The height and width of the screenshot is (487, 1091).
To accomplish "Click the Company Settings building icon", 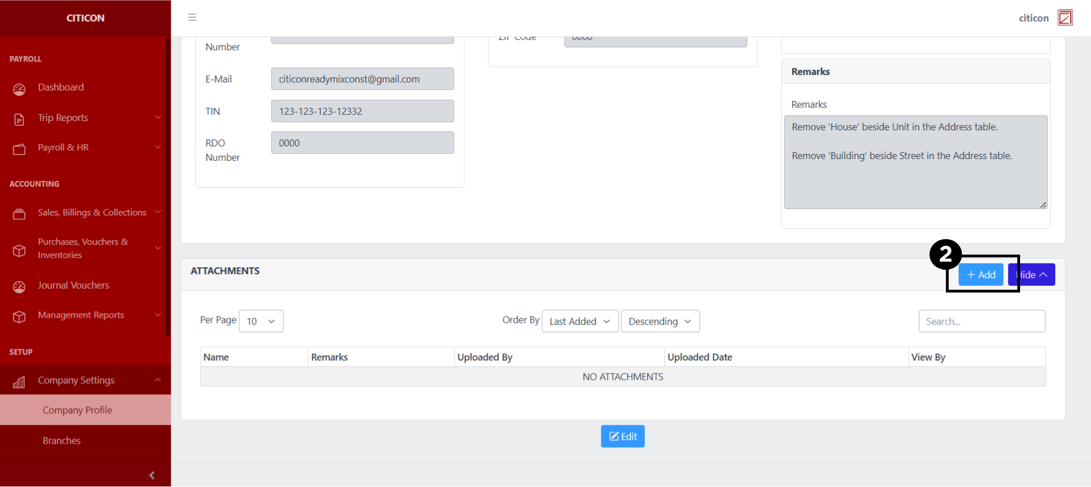I will click(19, 382).
